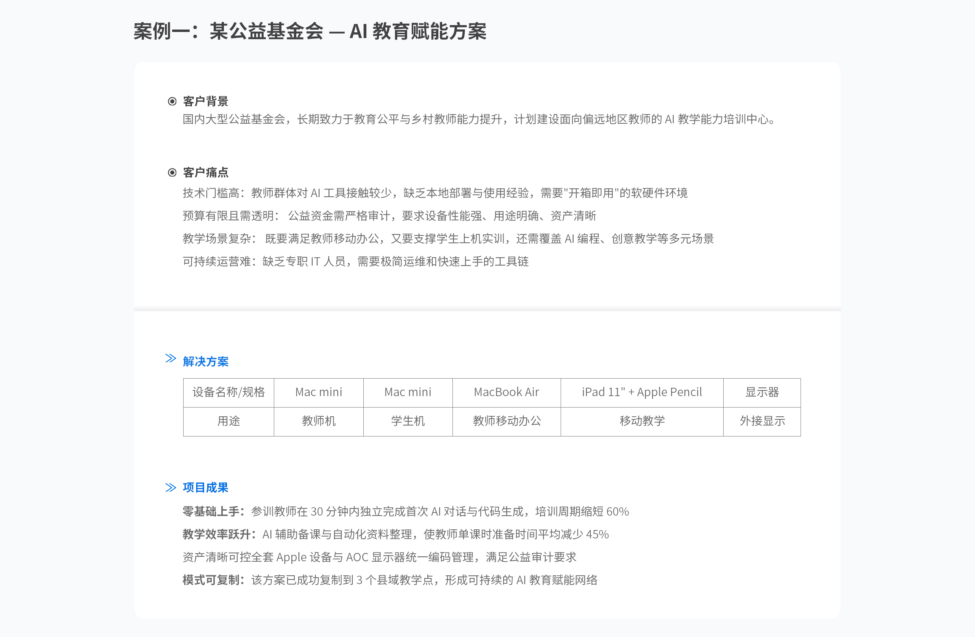Click the 设备名称/规格 table header cell

(x=229, y=393)
